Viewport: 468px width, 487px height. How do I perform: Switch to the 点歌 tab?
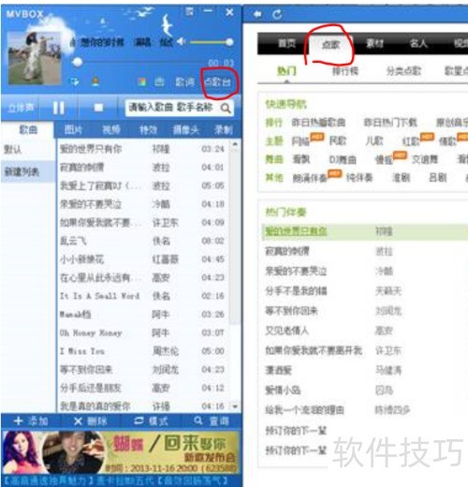click(330, 44)
